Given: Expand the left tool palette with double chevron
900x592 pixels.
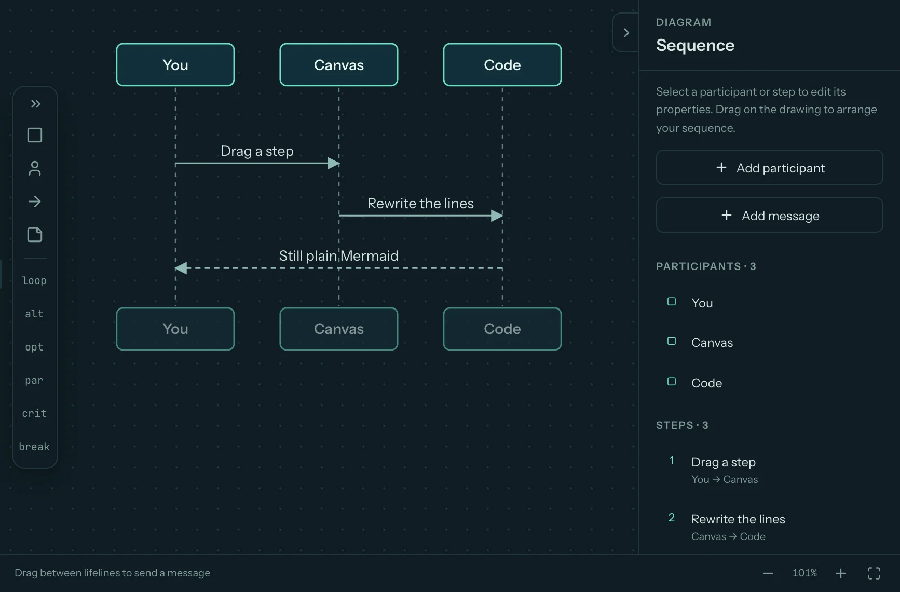Looking at the screenshot, I should [35, 104].
